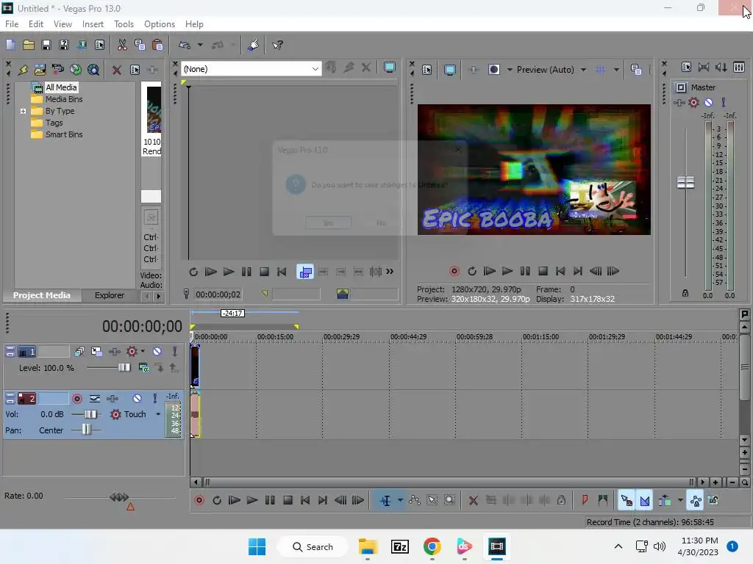
Task: Click the Cut scissors icon in main toolbar
Action: coord(122,45)
